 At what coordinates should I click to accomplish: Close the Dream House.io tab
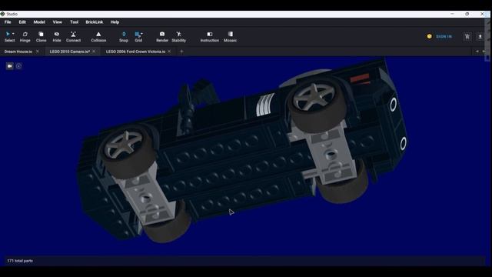pos(38,52)
